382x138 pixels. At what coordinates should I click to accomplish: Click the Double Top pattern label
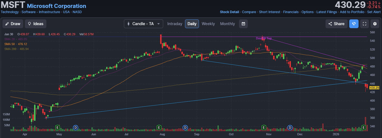point(264,38)
